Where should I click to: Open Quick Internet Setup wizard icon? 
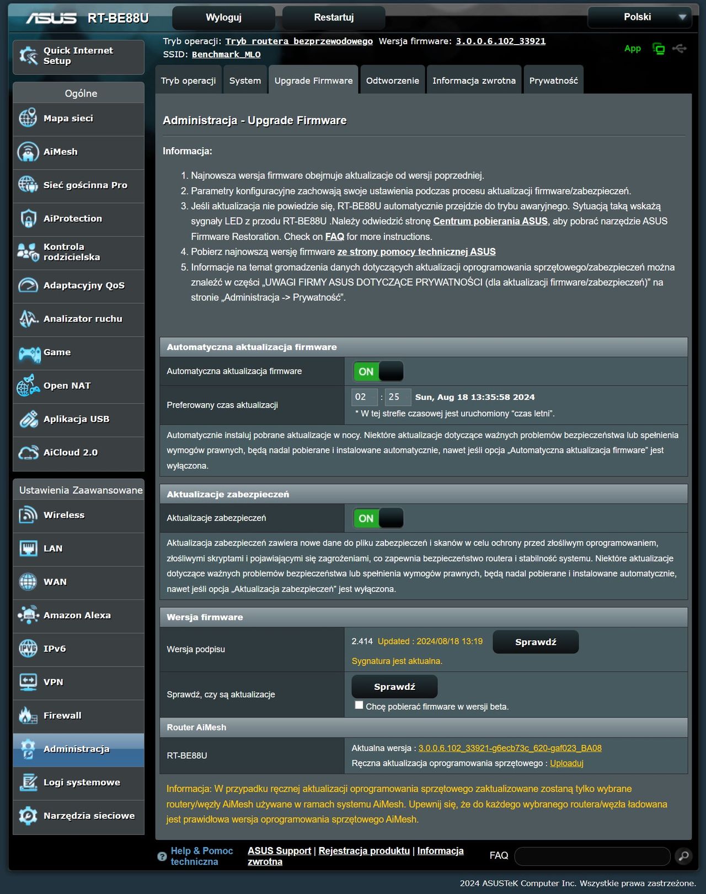28,56
